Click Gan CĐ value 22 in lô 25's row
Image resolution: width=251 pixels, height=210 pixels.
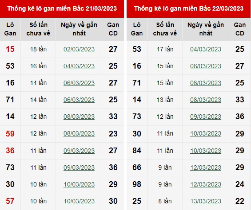coord(239,201)
